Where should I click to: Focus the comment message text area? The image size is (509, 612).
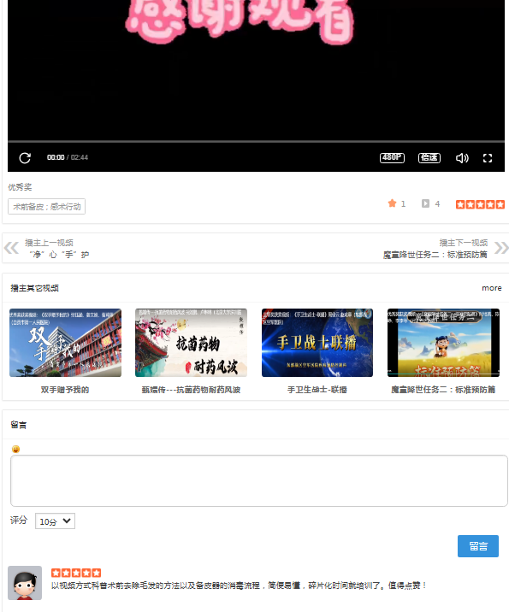pos(259,480)
